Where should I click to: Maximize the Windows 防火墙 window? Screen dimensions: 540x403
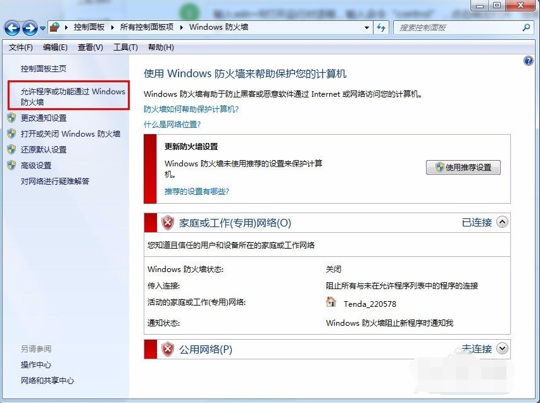(497, 5)
